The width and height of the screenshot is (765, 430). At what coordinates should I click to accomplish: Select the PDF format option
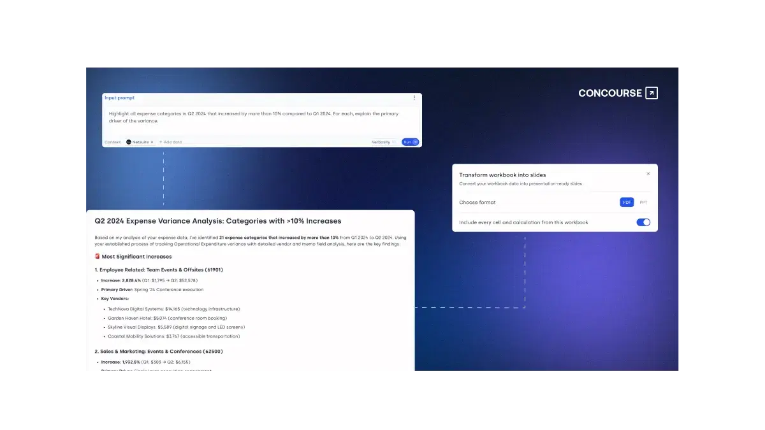point(627,203)
